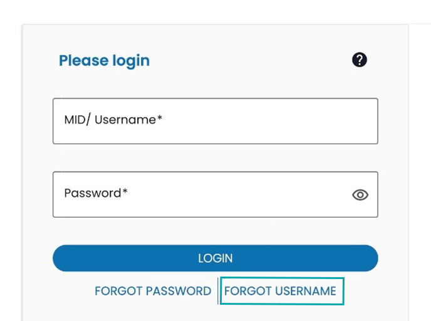Toggle password visibility in the Password box
The image size is (431, 321).
point(360,195)
